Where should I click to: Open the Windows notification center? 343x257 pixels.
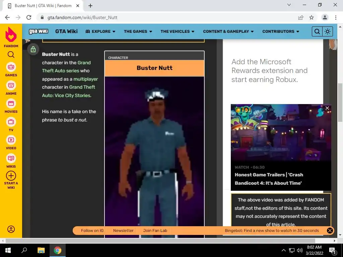[332, 250]
